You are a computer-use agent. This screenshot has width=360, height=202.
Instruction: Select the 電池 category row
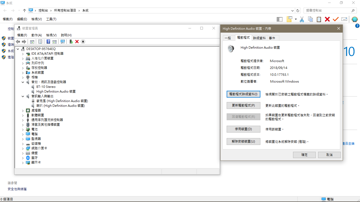35,129
